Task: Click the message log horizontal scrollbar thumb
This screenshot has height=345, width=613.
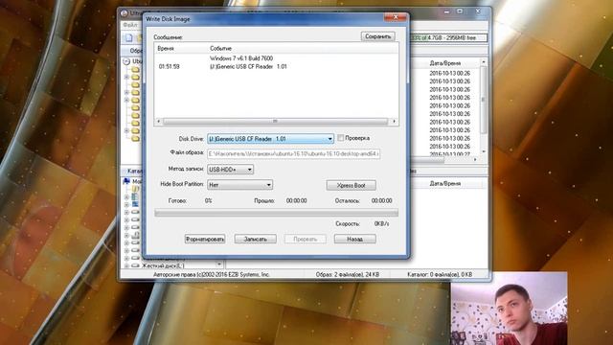Action: [x=275, y=122]
